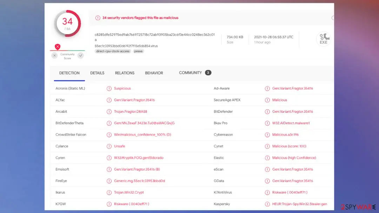Click warning icon in Cyren row
Screen dimensions: 379x213
109,158
